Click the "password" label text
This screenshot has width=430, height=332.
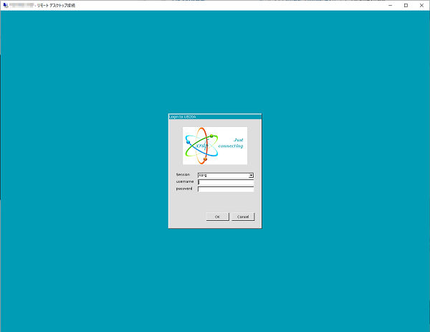184,189
